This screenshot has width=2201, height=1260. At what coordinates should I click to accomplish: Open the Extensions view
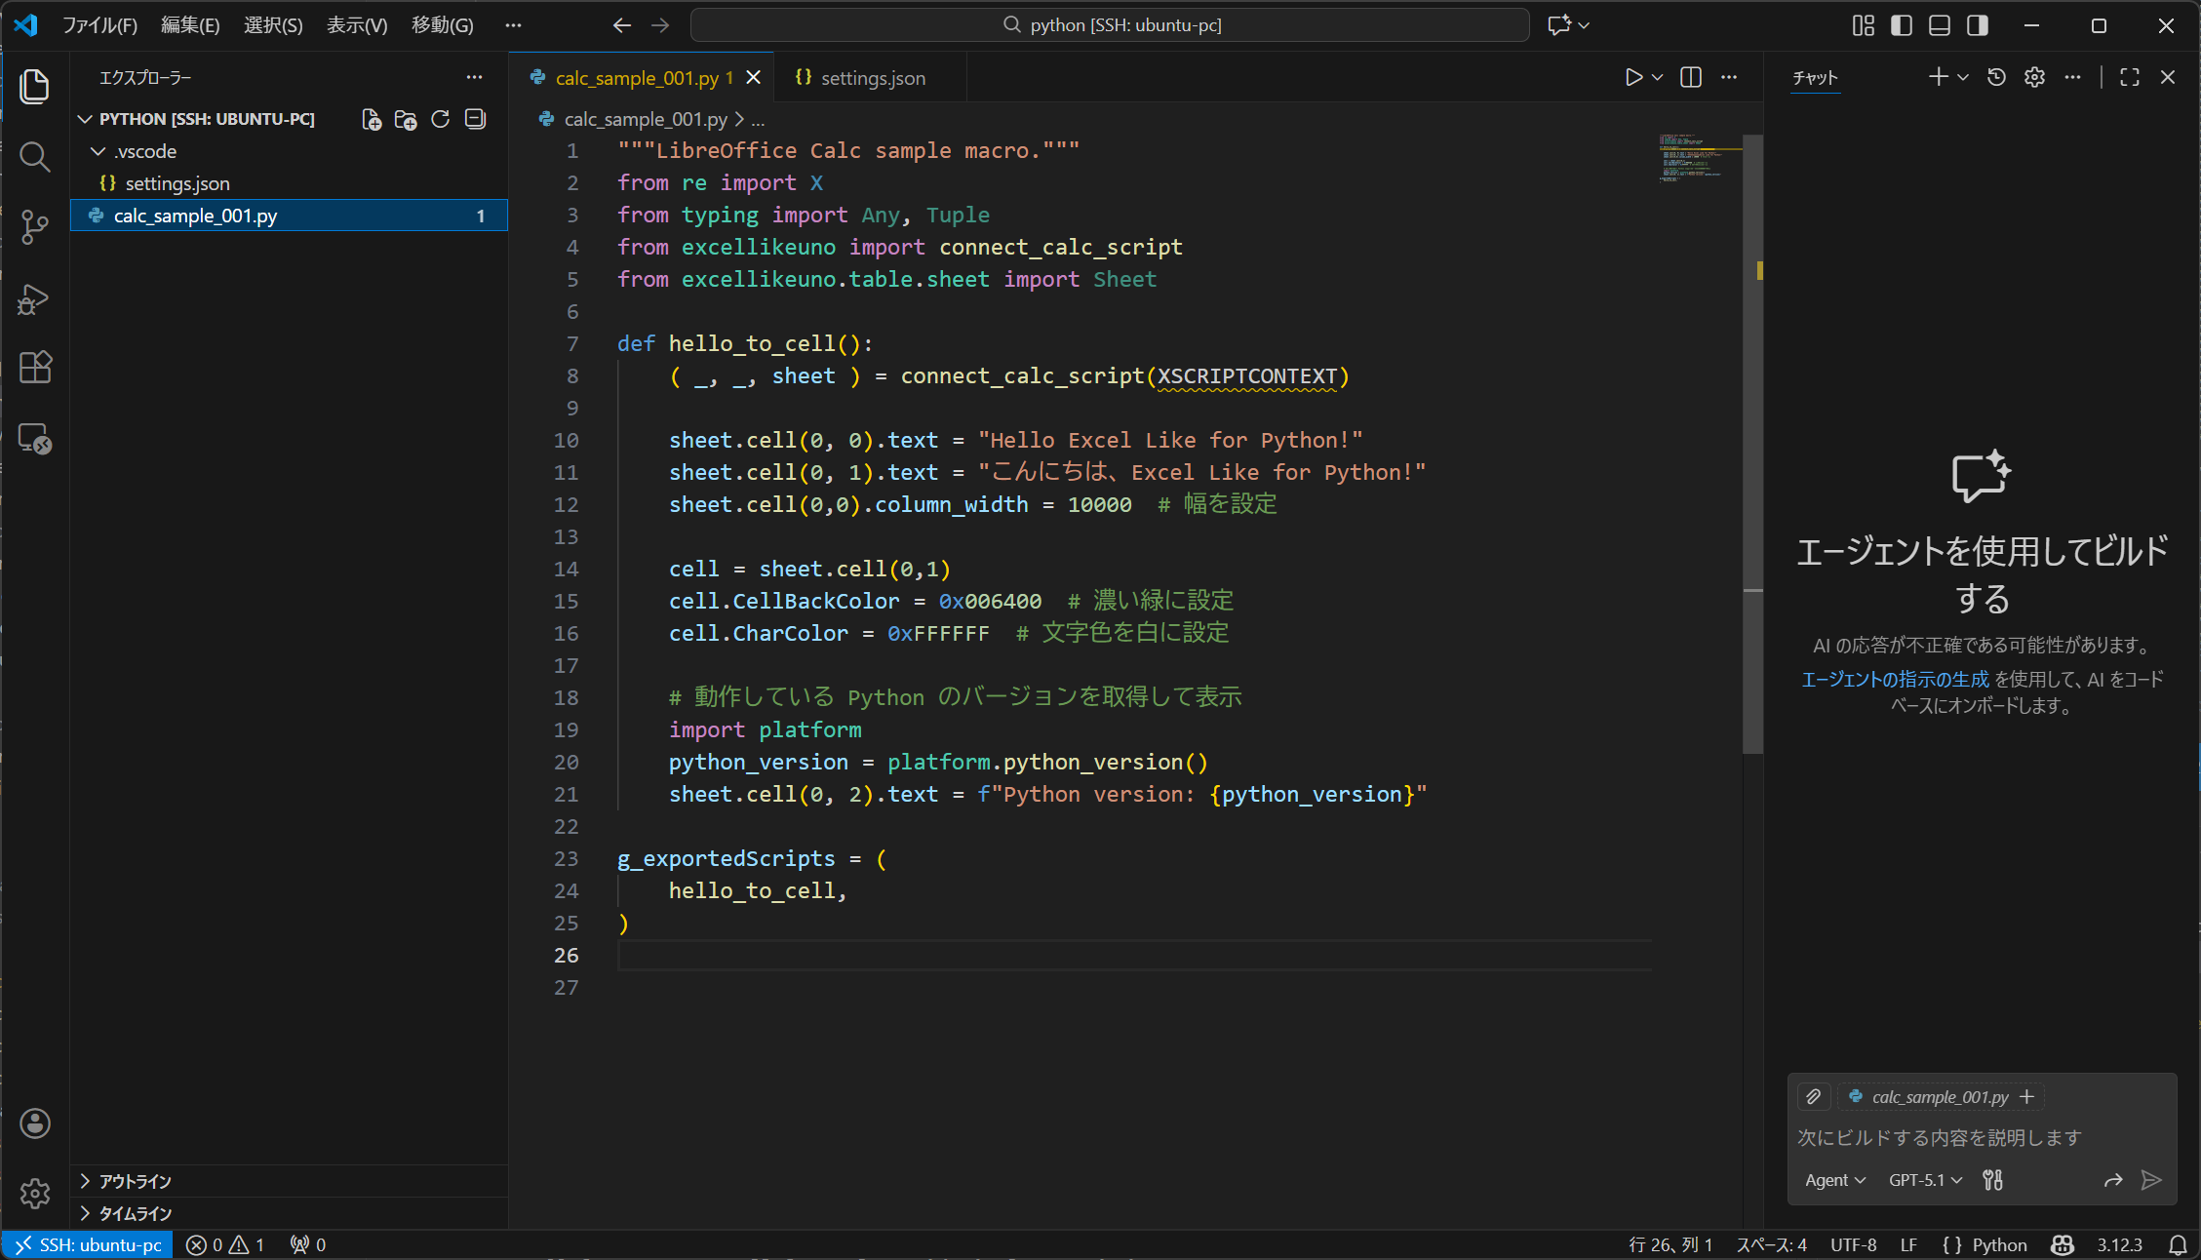[x=34, y=368]
